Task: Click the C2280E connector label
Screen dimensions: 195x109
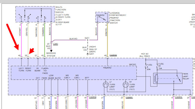Action: 179,97
